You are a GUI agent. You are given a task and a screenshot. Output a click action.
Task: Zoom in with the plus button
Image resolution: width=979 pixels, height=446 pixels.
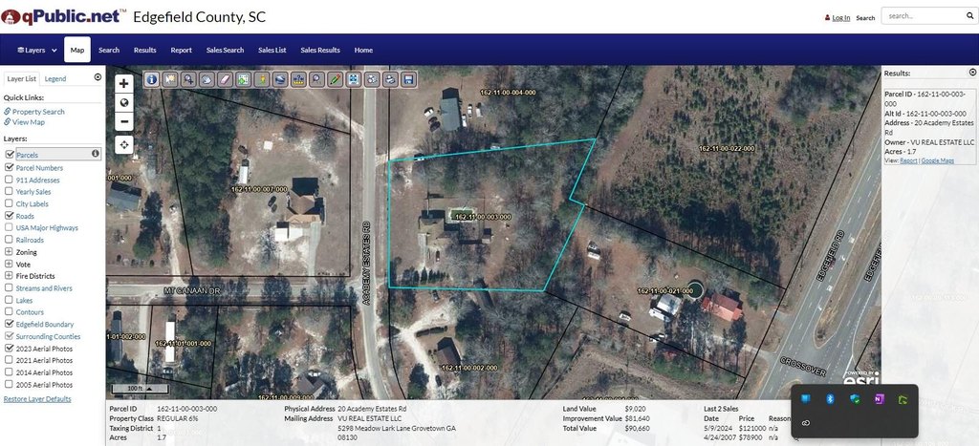123,83
